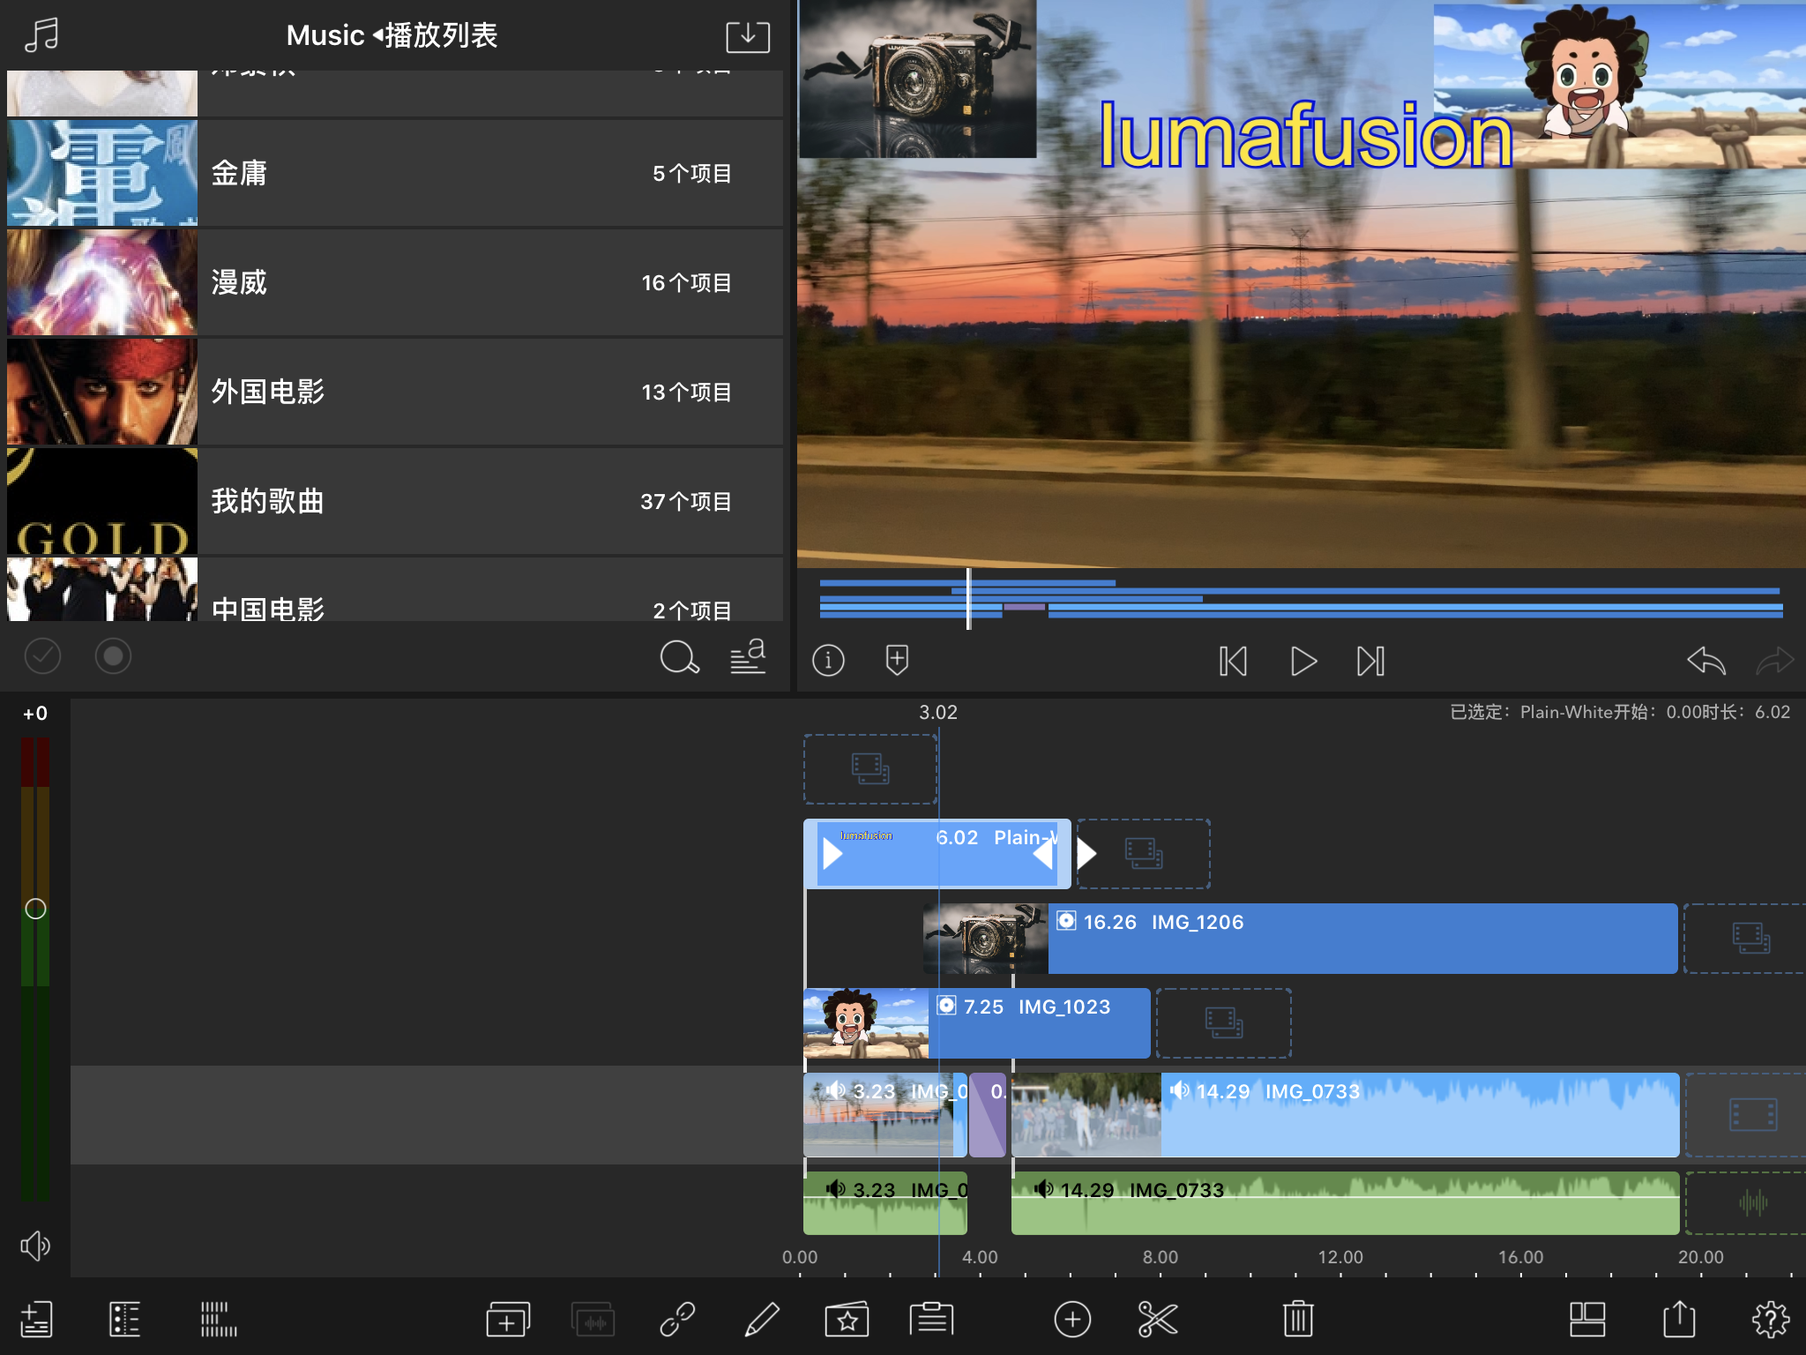
Task: Tap the circled plus add button
Action: (1072, 1320)
